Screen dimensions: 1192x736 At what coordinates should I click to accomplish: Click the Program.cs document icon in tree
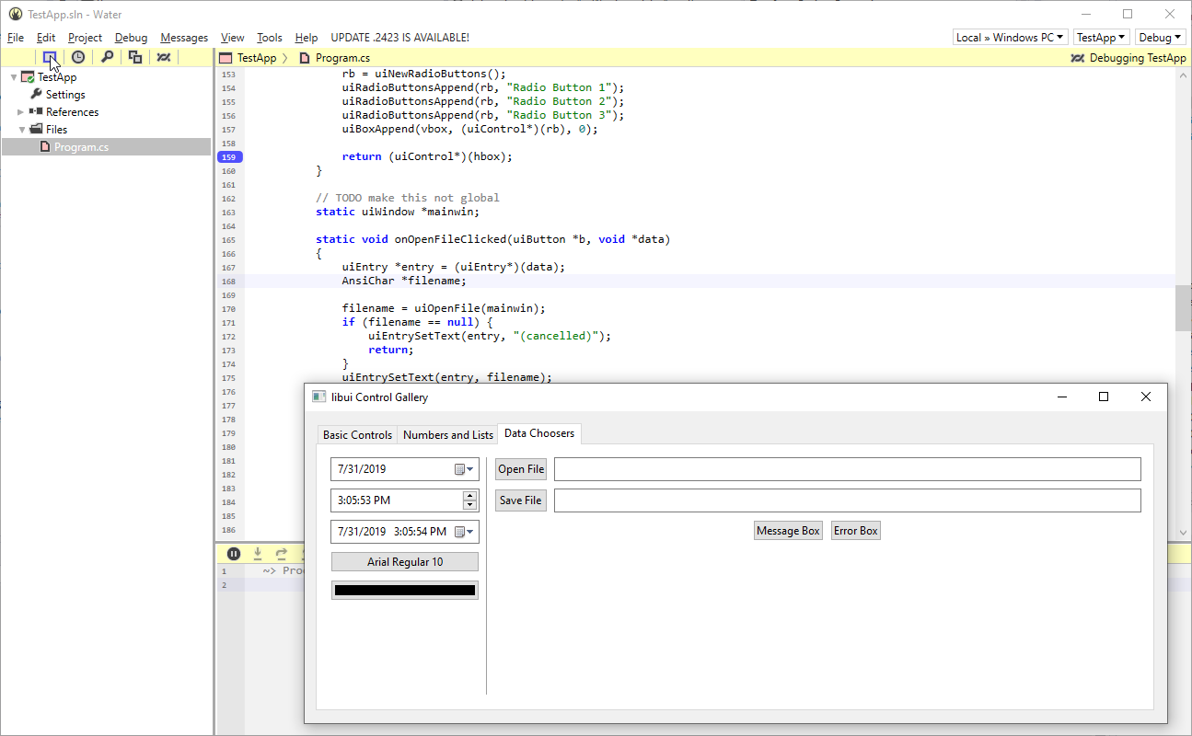point(44,146)
